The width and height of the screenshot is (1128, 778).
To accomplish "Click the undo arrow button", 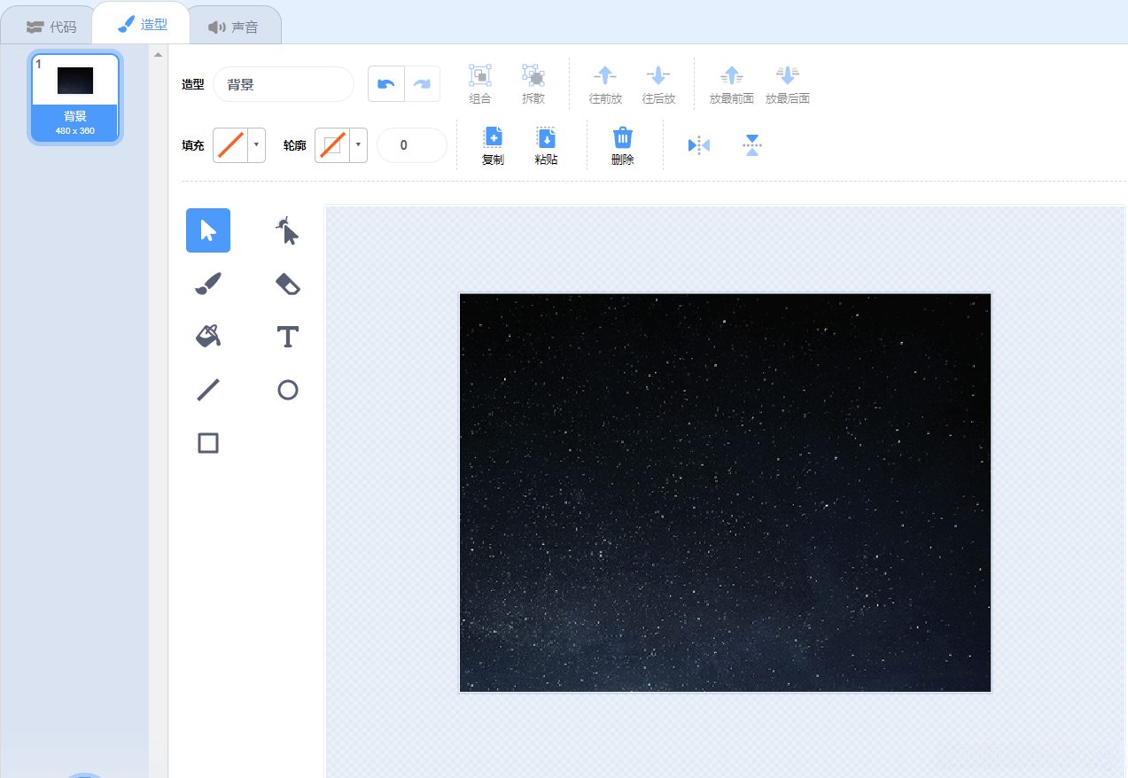I will (386, 84).
